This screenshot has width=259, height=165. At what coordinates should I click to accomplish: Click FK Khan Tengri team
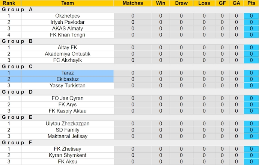coord(68,35)
